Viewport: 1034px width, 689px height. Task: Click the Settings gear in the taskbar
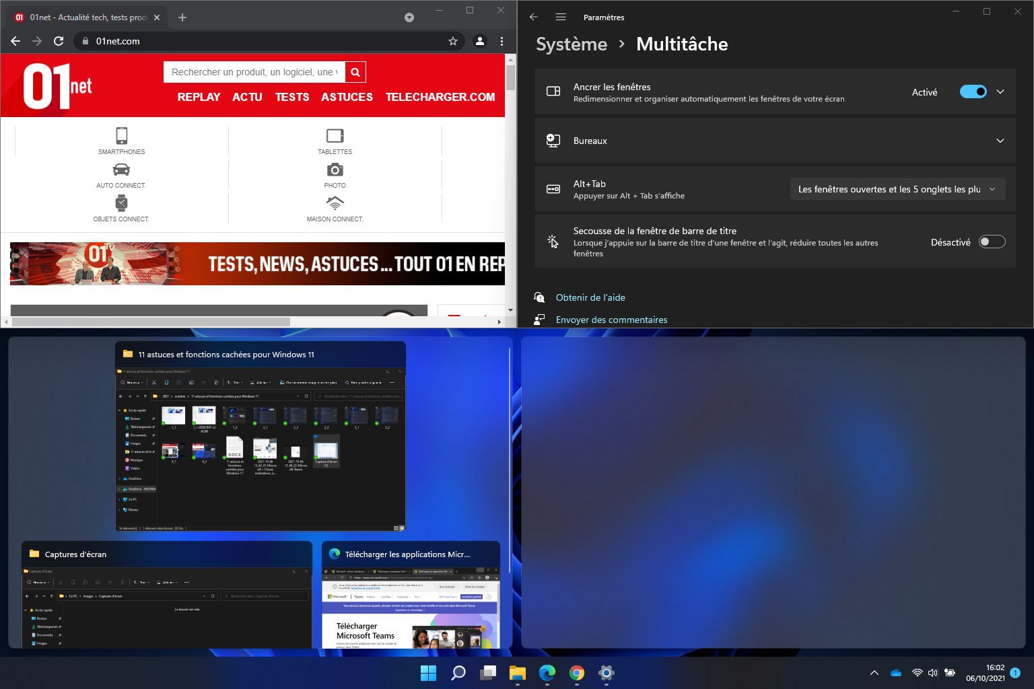point(607,673)
